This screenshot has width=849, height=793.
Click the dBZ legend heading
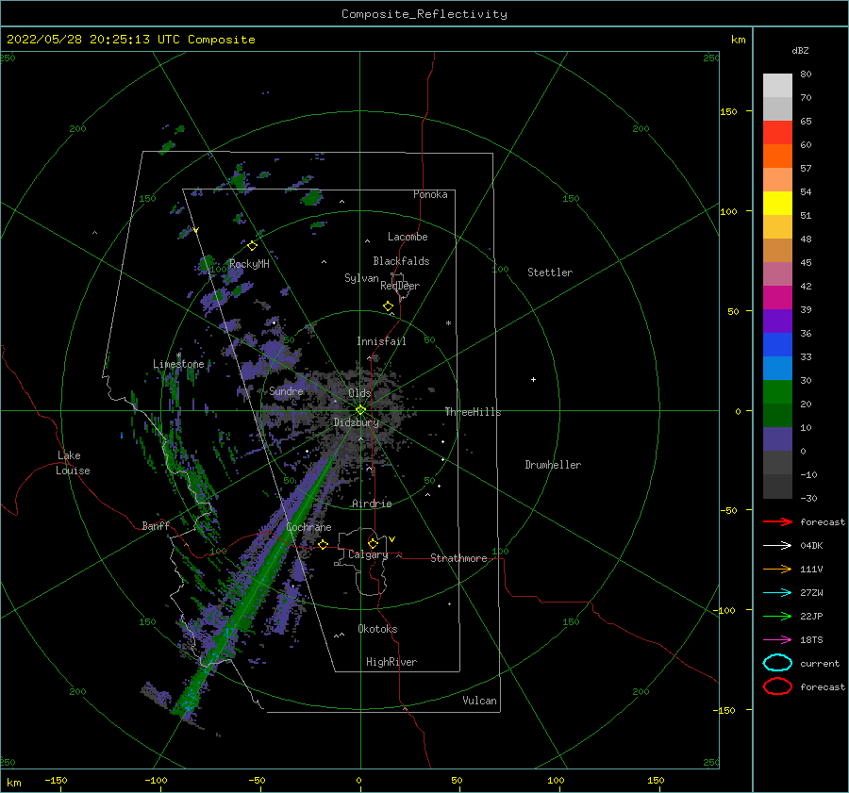coord(800,51)
